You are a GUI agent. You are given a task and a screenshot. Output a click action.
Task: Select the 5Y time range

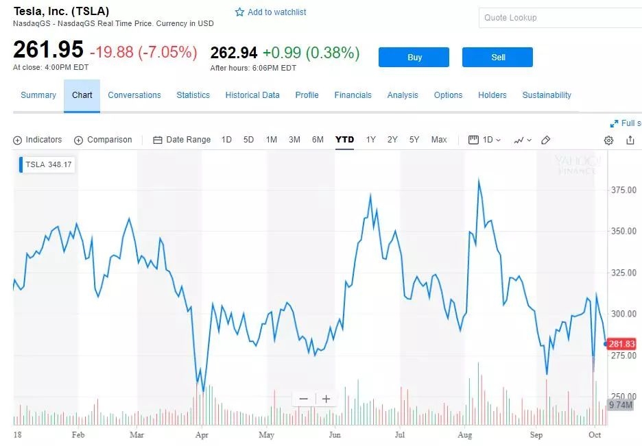pos(414,140)
